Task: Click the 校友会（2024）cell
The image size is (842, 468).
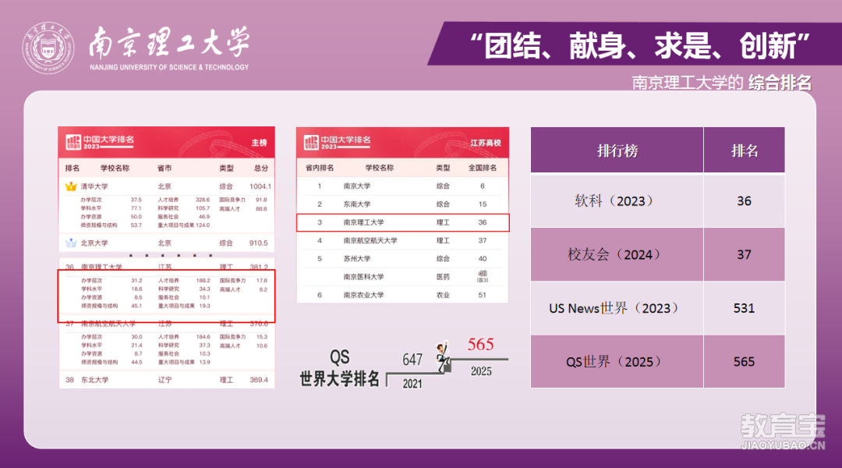Action: click(x=617, y=254)
